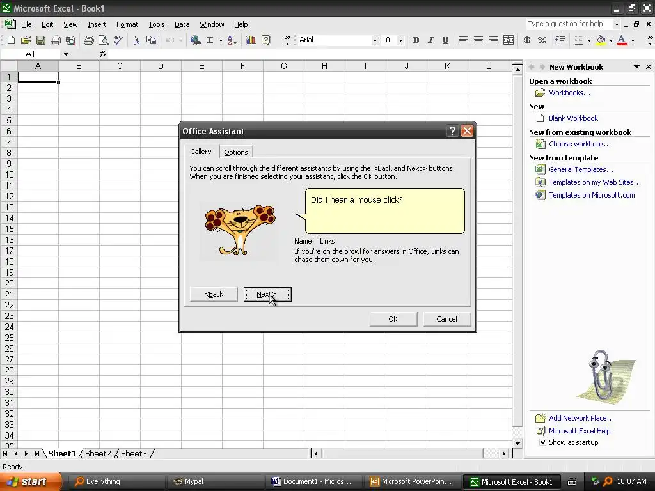Click the Add Network Place... link

[581, 418]
